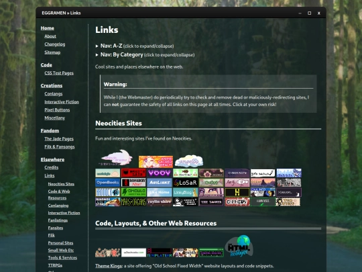
Task: Jump to Small Web Etc sub-link
Action: 61,251
